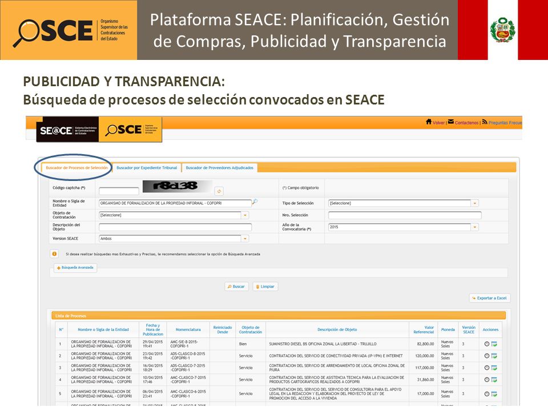548x411 pixels.
Task: Click the Limpiar button
Action: pos(265,287)
